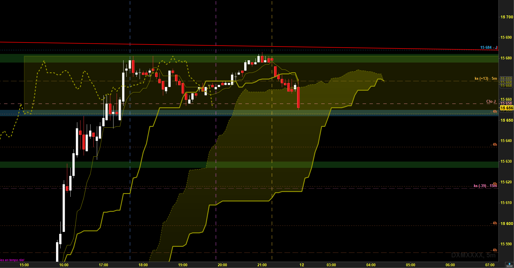
Task: Click the 15 600 price axis label
Action: point(507,224)
